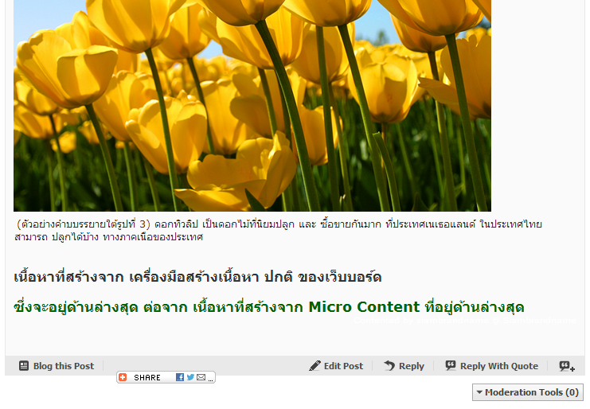This screenshot has width=590, height=409.
Task: Click the "Blog this Post" link text
Action: pos(64,366)
